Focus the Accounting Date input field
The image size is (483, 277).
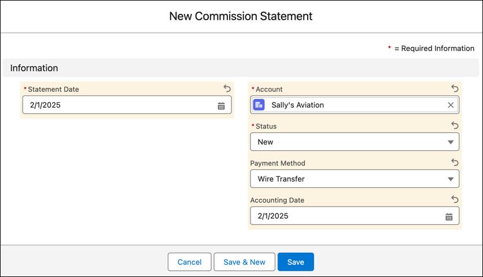(344, 216)
